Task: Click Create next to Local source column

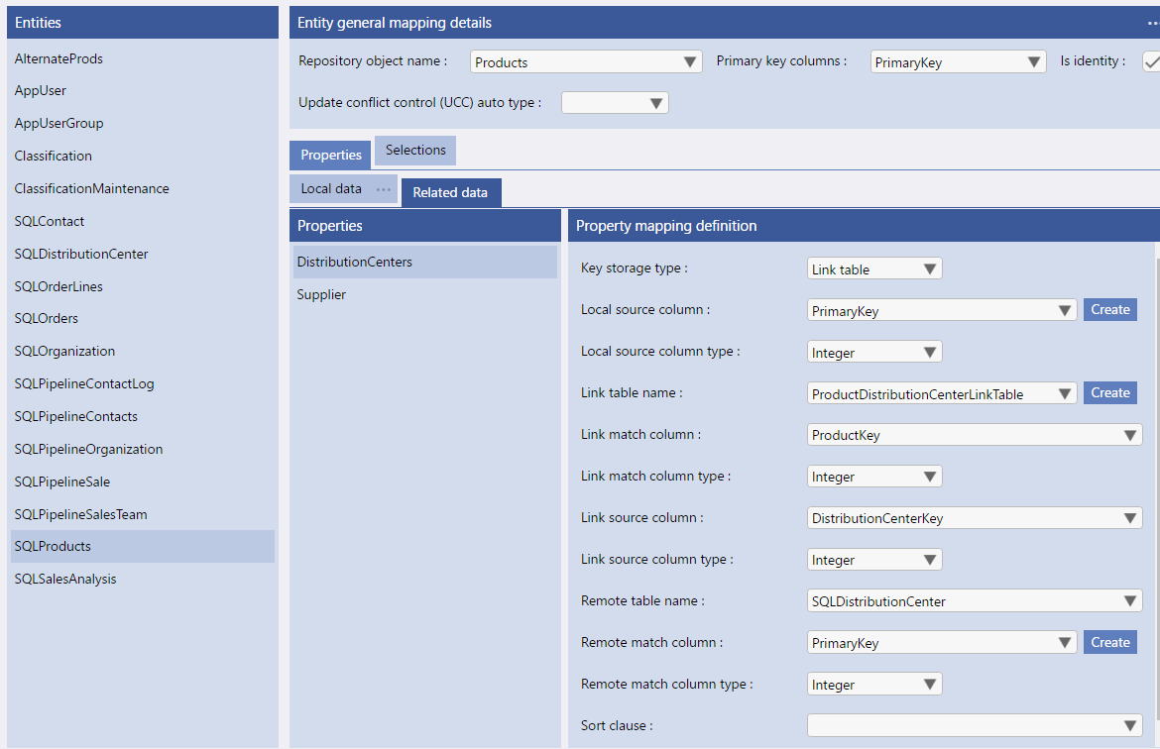Action: (x=1109, y=310)
